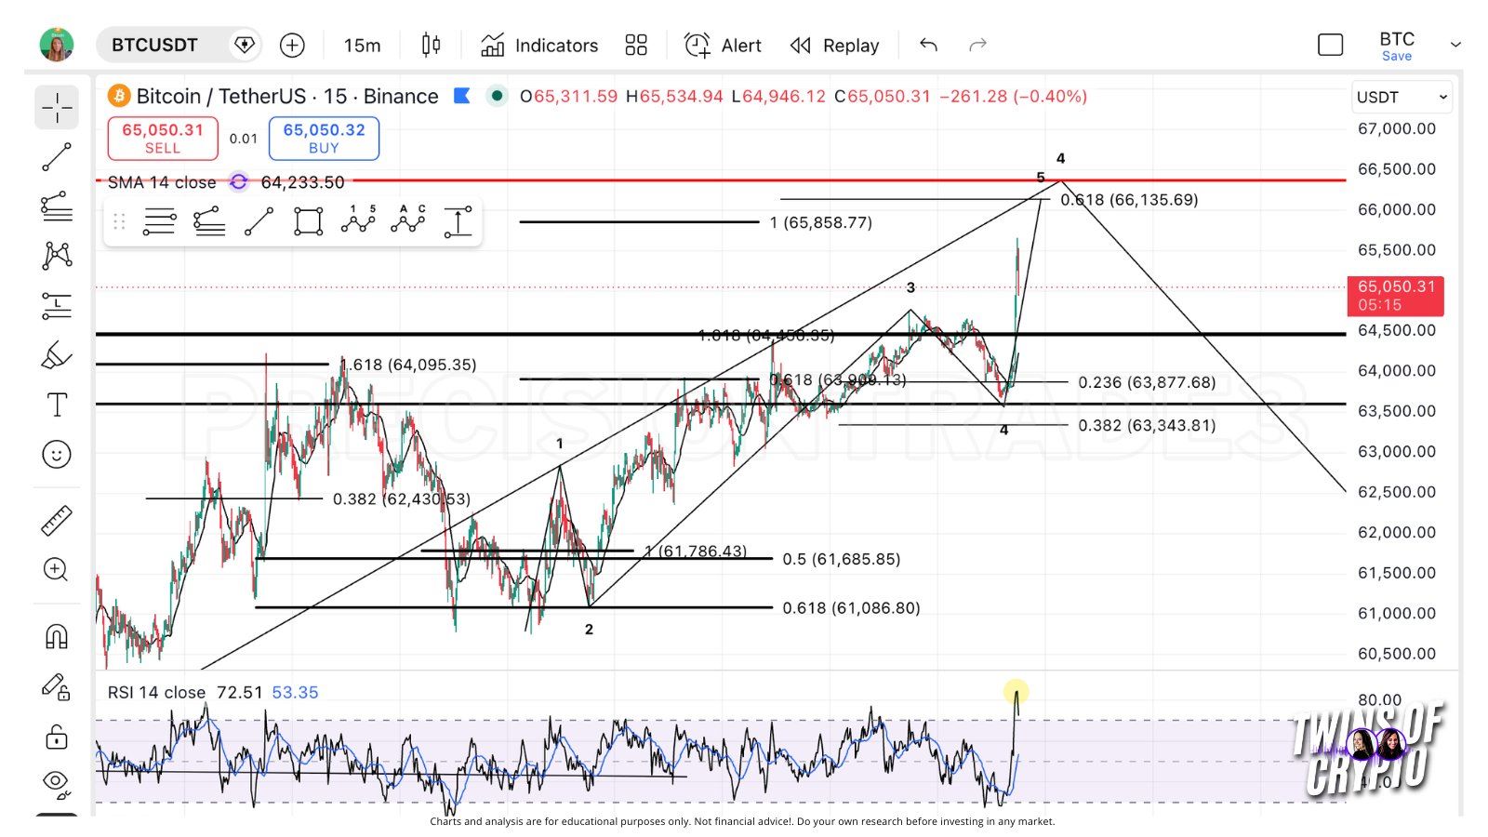Click the 65,050.31 SELL button

pos(163,139)
